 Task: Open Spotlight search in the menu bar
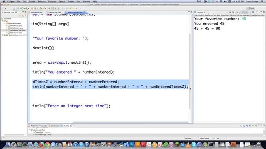262,1
